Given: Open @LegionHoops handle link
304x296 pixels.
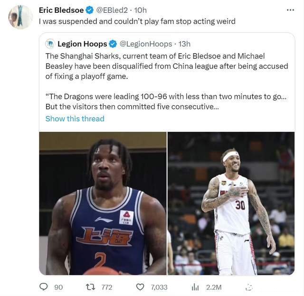Looking at the screenshot, I should 146,44.
